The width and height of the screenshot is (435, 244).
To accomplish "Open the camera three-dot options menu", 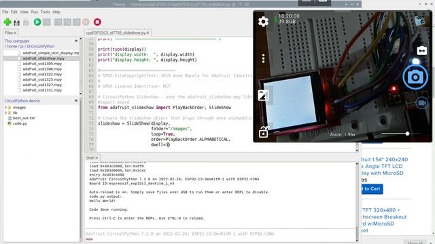I will point(263,58).
